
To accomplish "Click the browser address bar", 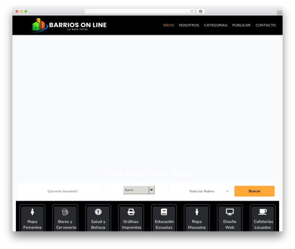I will pyautogui.click(x=140, y=11).
